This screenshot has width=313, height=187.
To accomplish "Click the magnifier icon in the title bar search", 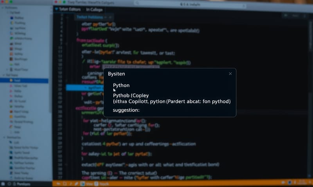I will pyautogui.click(x=137, y=3).
